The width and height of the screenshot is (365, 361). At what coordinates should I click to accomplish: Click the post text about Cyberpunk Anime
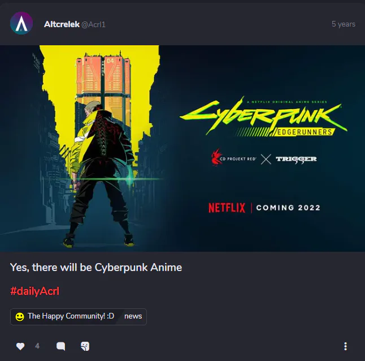click(96, 267)
